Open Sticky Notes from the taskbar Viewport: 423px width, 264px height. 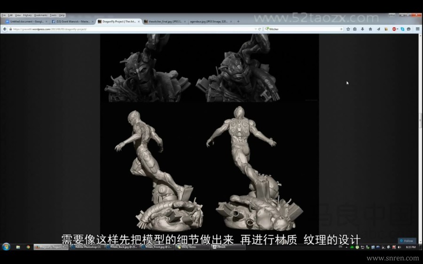pos(193,247)
